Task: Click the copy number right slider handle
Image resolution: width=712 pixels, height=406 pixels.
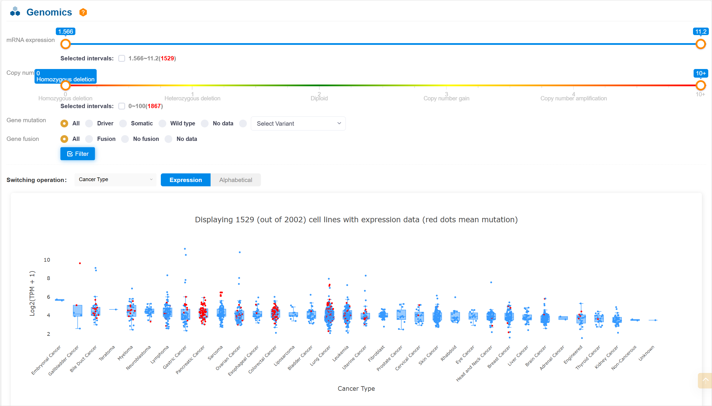Action: (x=700, y=85)
